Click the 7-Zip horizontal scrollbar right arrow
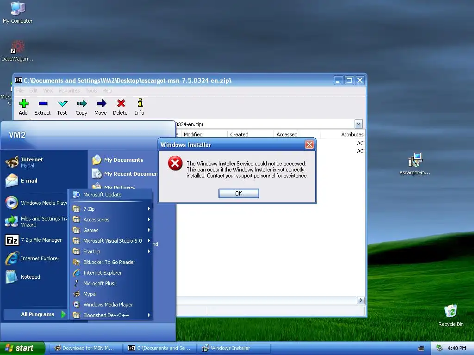Screen dimensions: 474x355 [x=360, y=300]
